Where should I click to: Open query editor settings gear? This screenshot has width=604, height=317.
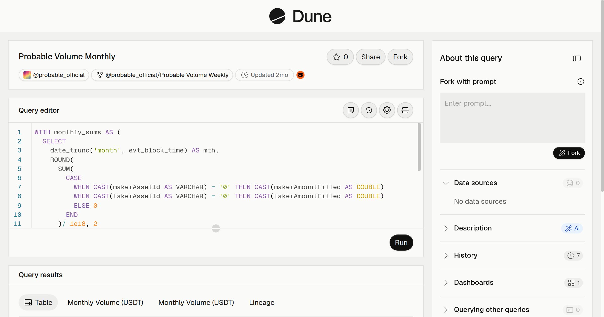(387, 110)
